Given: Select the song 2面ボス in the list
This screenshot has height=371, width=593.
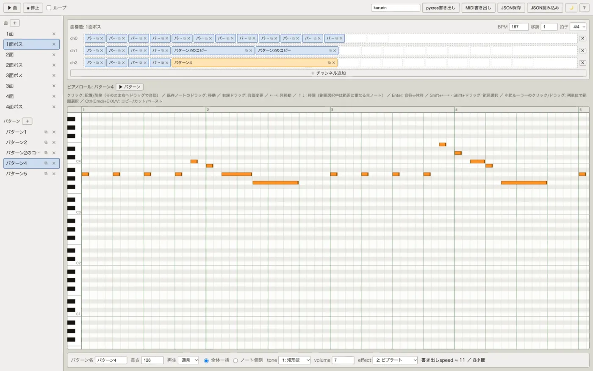Looking at the screenshot, I should click(31, 65).
